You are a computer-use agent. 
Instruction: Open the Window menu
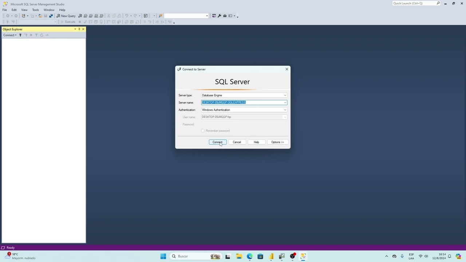[49, 10]
